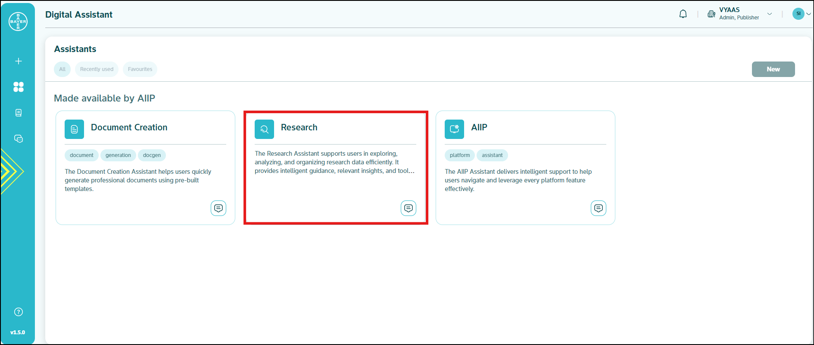814x345 pixels.
Task: Click the help question mark icon
Action: (19, 312)
